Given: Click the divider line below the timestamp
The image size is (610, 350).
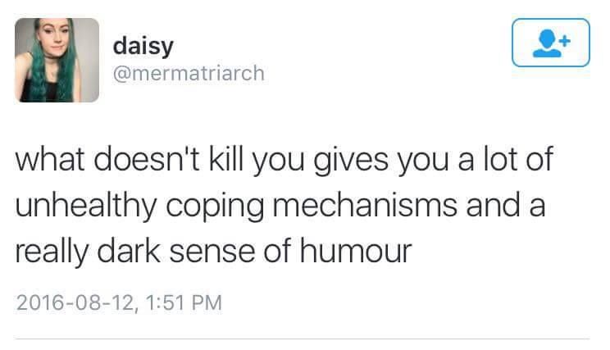Looking at the screenshot, I should click(303, 339).
